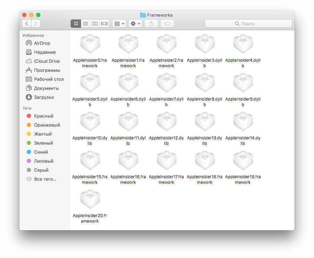The width and height of the screenshot is (314, 258).
Task: Click the Теги sidebar section header
Action: click(27, 108)
